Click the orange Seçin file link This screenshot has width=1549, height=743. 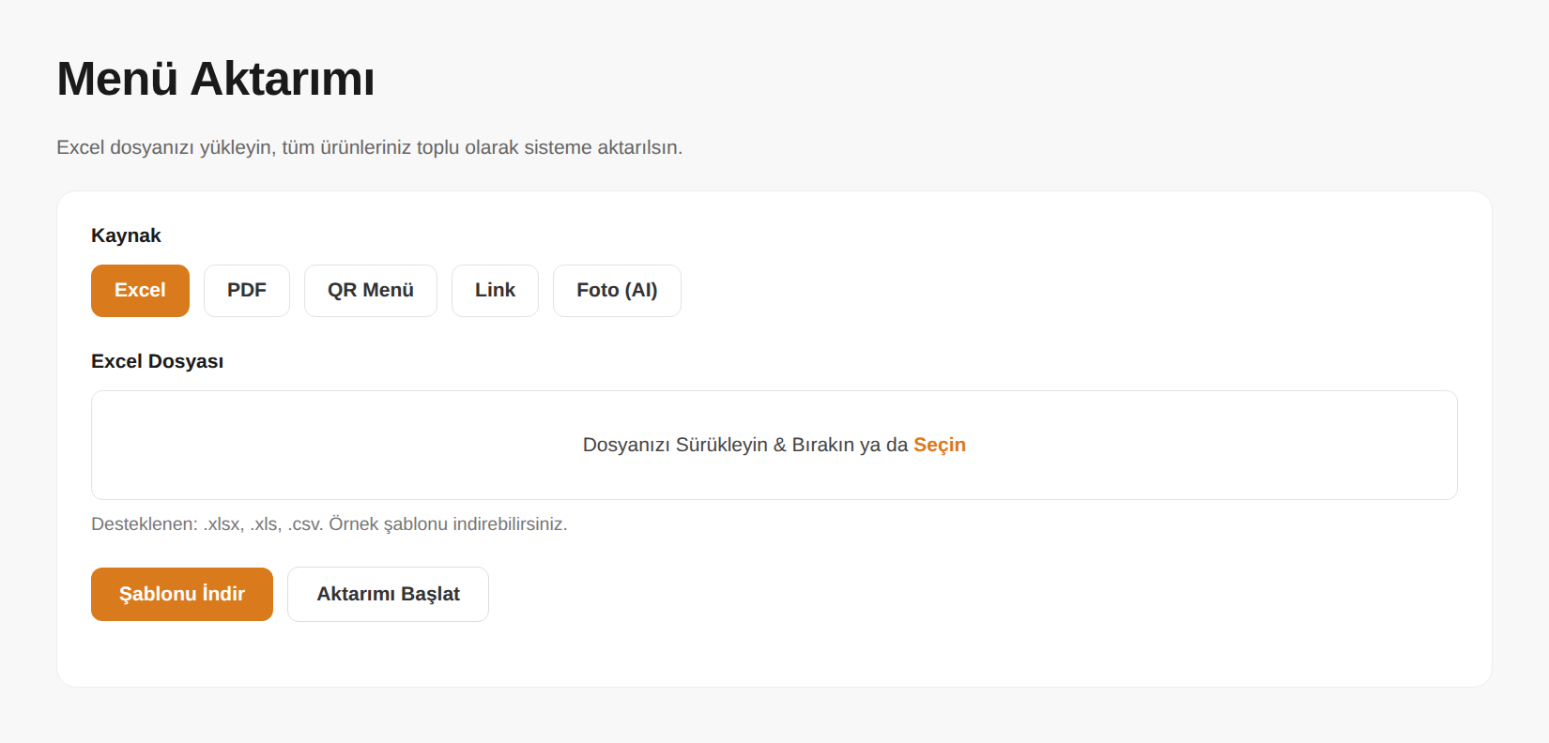point(940,445)
